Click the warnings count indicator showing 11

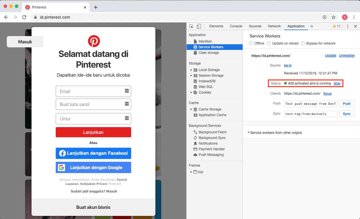click(x=337, y=26)
